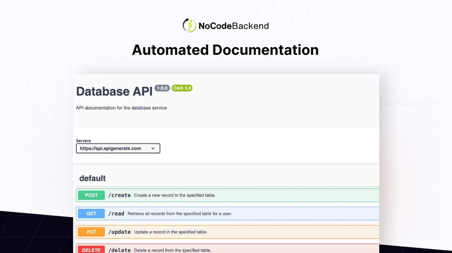The image size is (452, 253).
Task: Click the NoCodeBackend lightning bolt logo icon
Action: pos(190,25)
